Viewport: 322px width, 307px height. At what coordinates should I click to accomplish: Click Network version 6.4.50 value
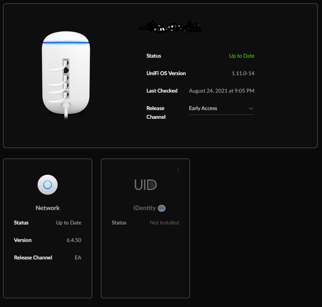(x=74, y=240)
